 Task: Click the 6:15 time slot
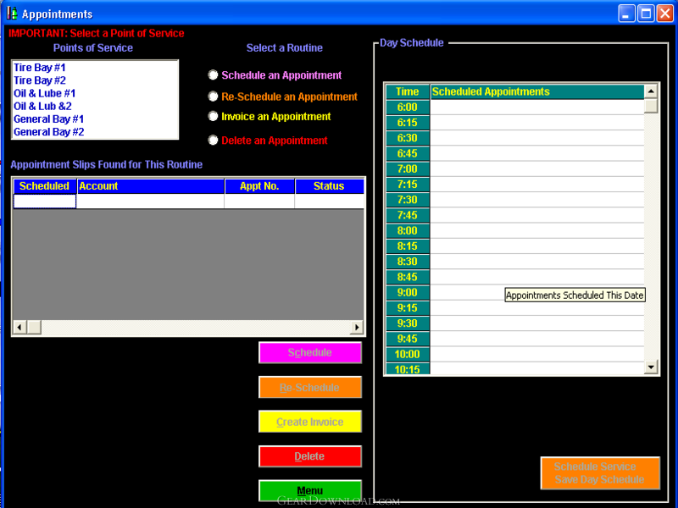pyautogui.click(x=408, y=123)
